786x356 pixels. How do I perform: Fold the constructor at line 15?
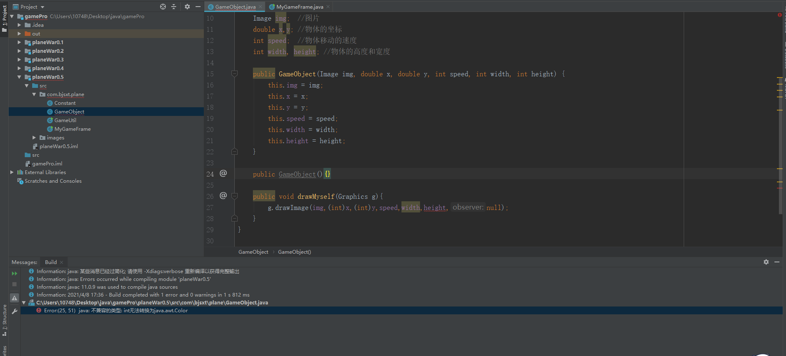(x=234, y=74)
